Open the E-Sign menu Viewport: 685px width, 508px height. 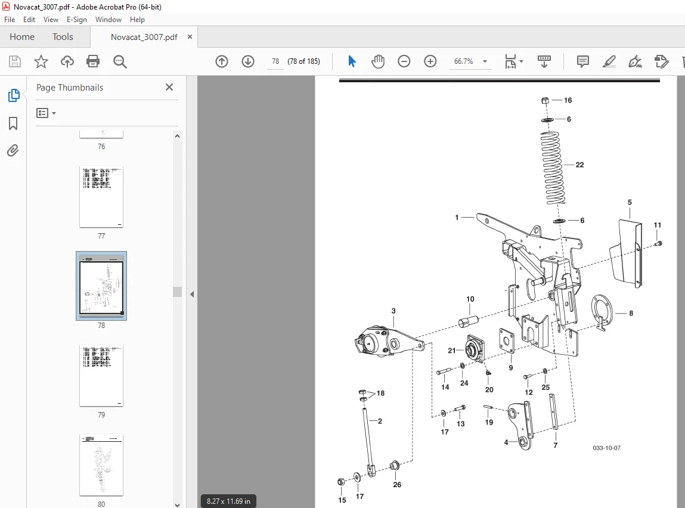pyautogui.click(x=77, y=20)
